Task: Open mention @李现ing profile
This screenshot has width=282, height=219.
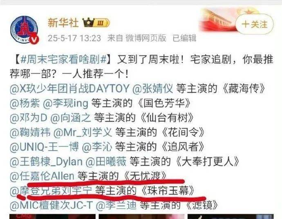Action: pos(66,104)
